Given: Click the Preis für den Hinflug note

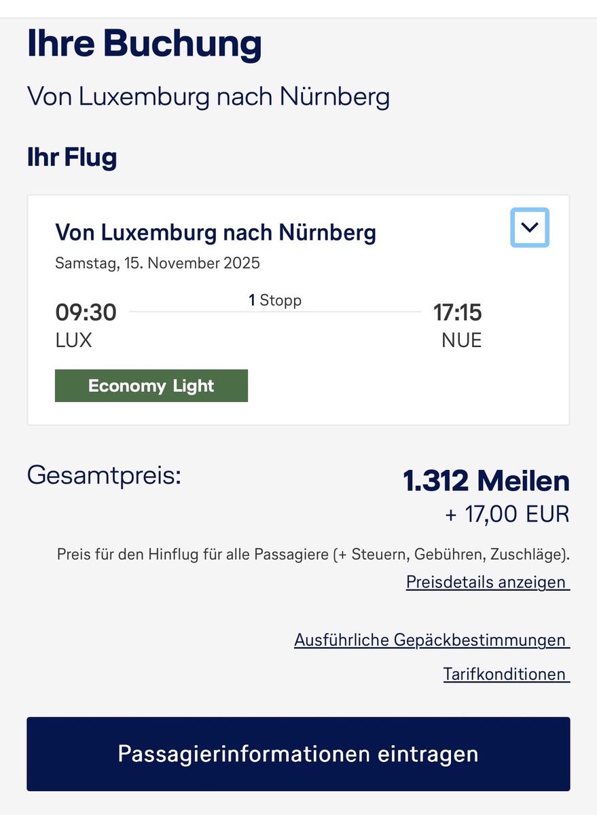Looking at the screenshot, I should point(313,554).
